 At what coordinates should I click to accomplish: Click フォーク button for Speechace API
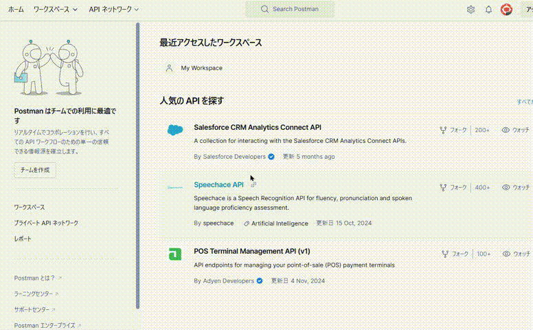pos(453,188)
